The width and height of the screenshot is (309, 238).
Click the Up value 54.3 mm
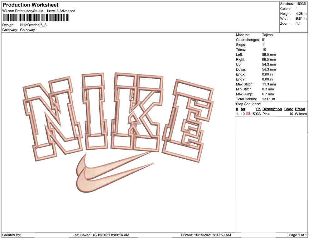point(269,64)
